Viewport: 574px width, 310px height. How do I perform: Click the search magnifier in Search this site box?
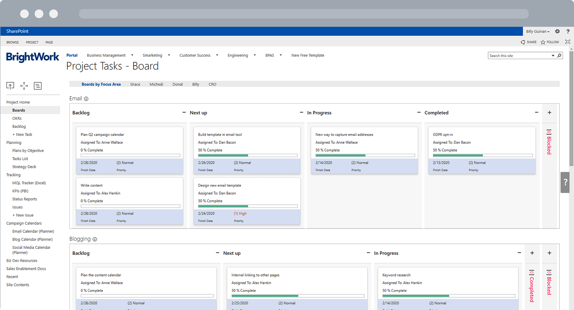[559, 56]
